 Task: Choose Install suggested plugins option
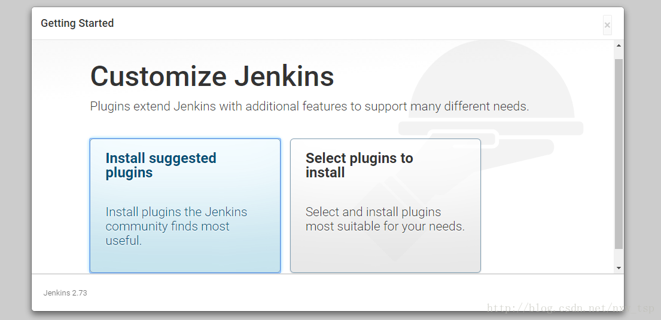pyautogui.click(x=185, y=205)
